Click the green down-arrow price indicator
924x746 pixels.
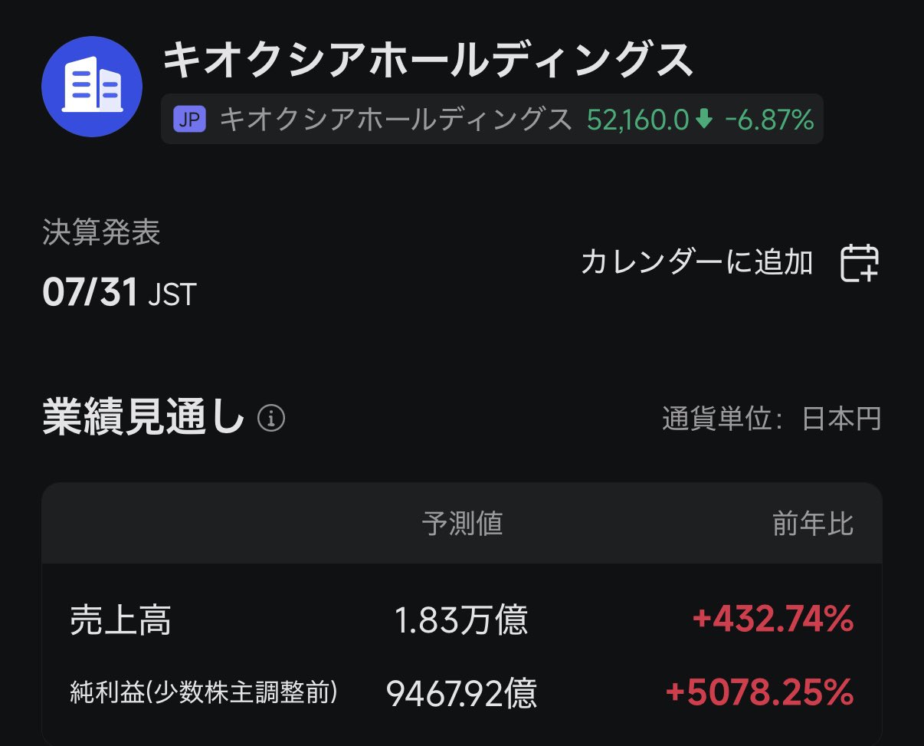tap(705, 119)
